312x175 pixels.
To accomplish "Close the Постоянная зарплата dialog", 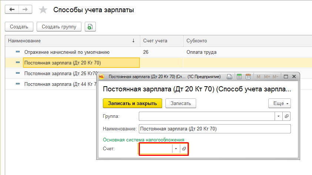I will coord(294,76).
